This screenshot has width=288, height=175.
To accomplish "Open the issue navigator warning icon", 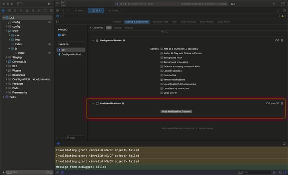I will (x=27, y=11).
